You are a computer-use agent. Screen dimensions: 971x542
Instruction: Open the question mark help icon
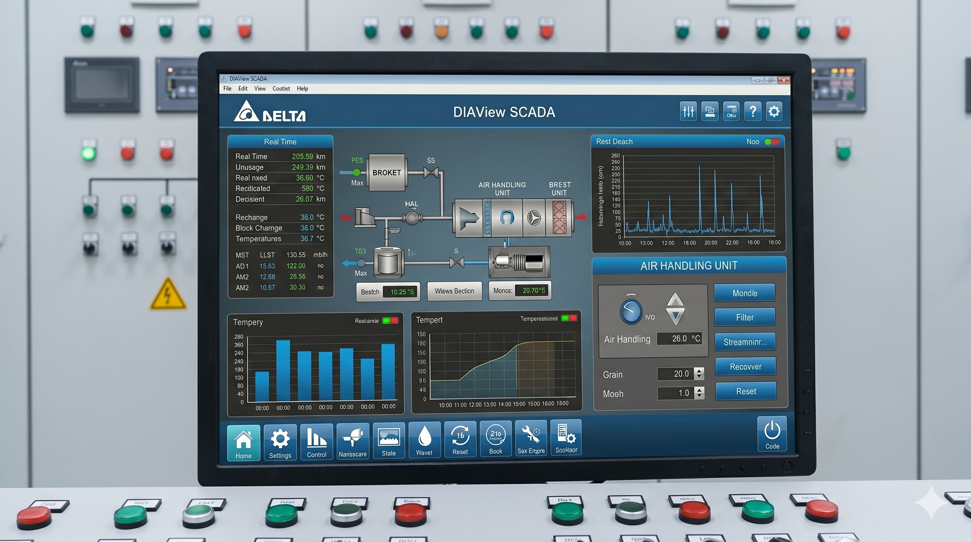tap(753, 112)
